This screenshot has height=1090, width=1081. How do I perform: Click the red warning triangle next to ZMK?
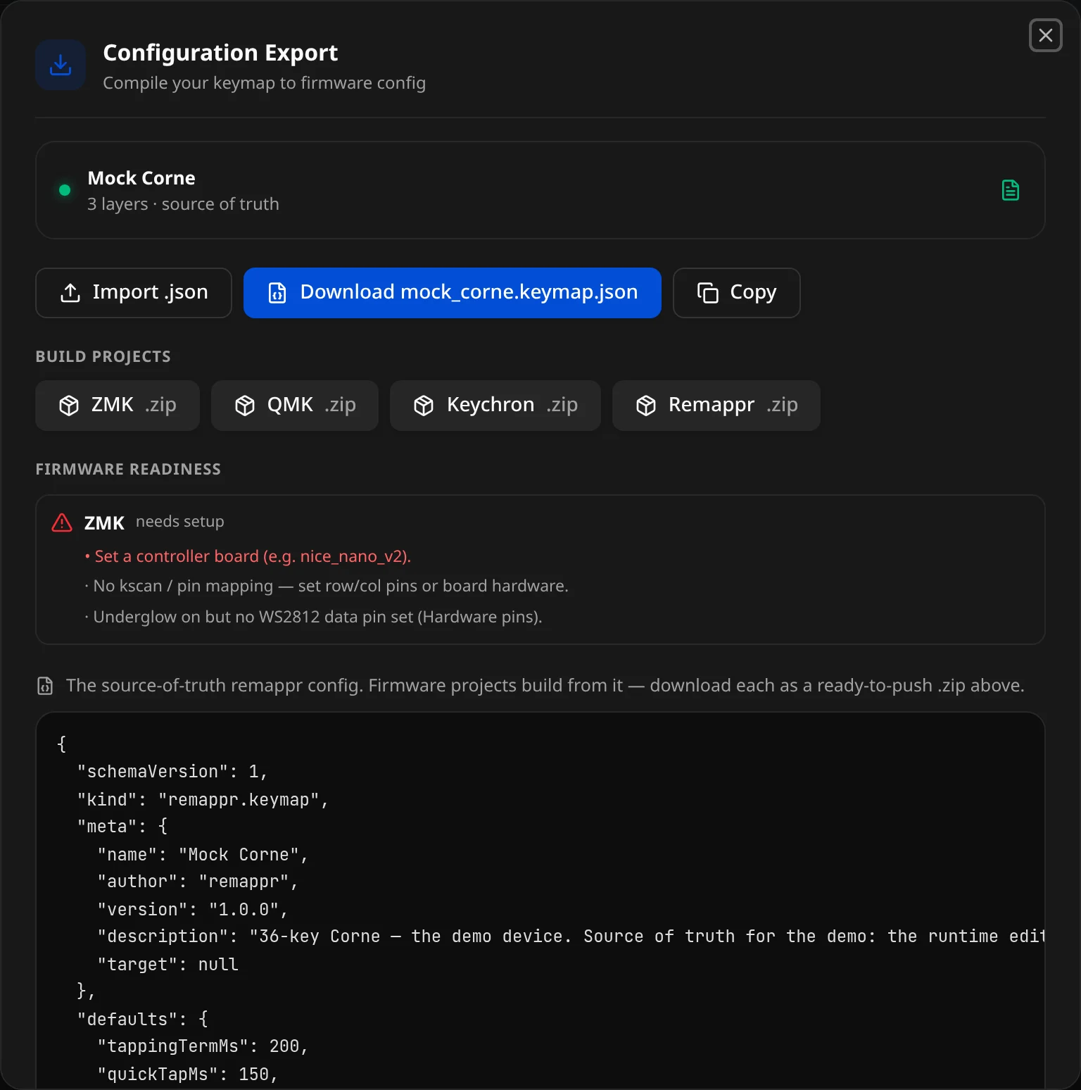(62, 522)
